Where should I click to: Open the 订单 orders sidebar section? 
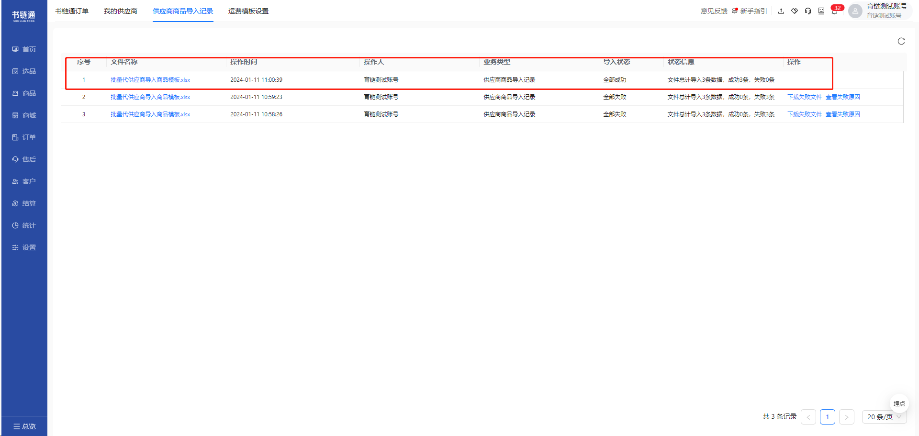pyautogui.click(x=24, y=137)
